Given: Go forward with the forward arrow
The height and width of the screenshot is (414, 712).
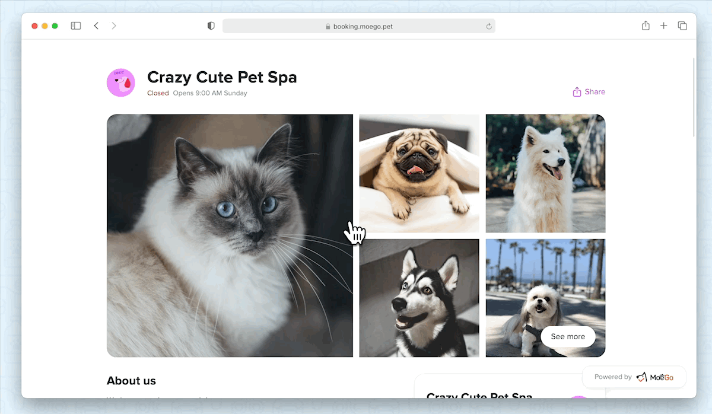Looking at the screenshot, I should (114, 26).
